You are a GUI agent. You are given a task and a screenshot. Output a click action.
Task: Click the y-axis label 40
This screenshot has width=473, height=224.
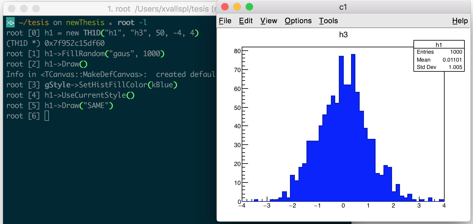click(x=237, y=126)
